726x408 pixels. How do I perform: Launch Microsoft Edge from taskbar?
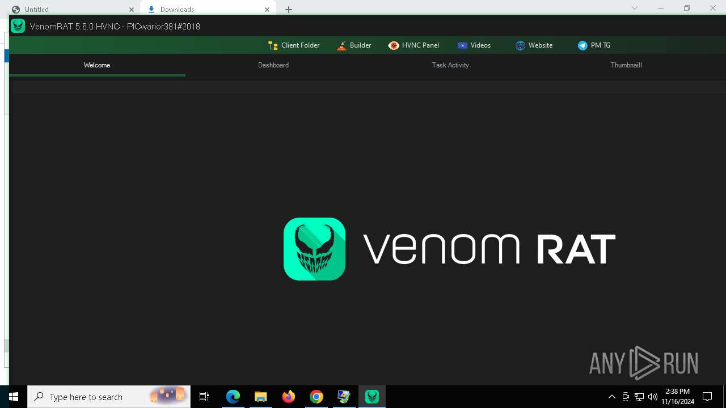(233, 397)
